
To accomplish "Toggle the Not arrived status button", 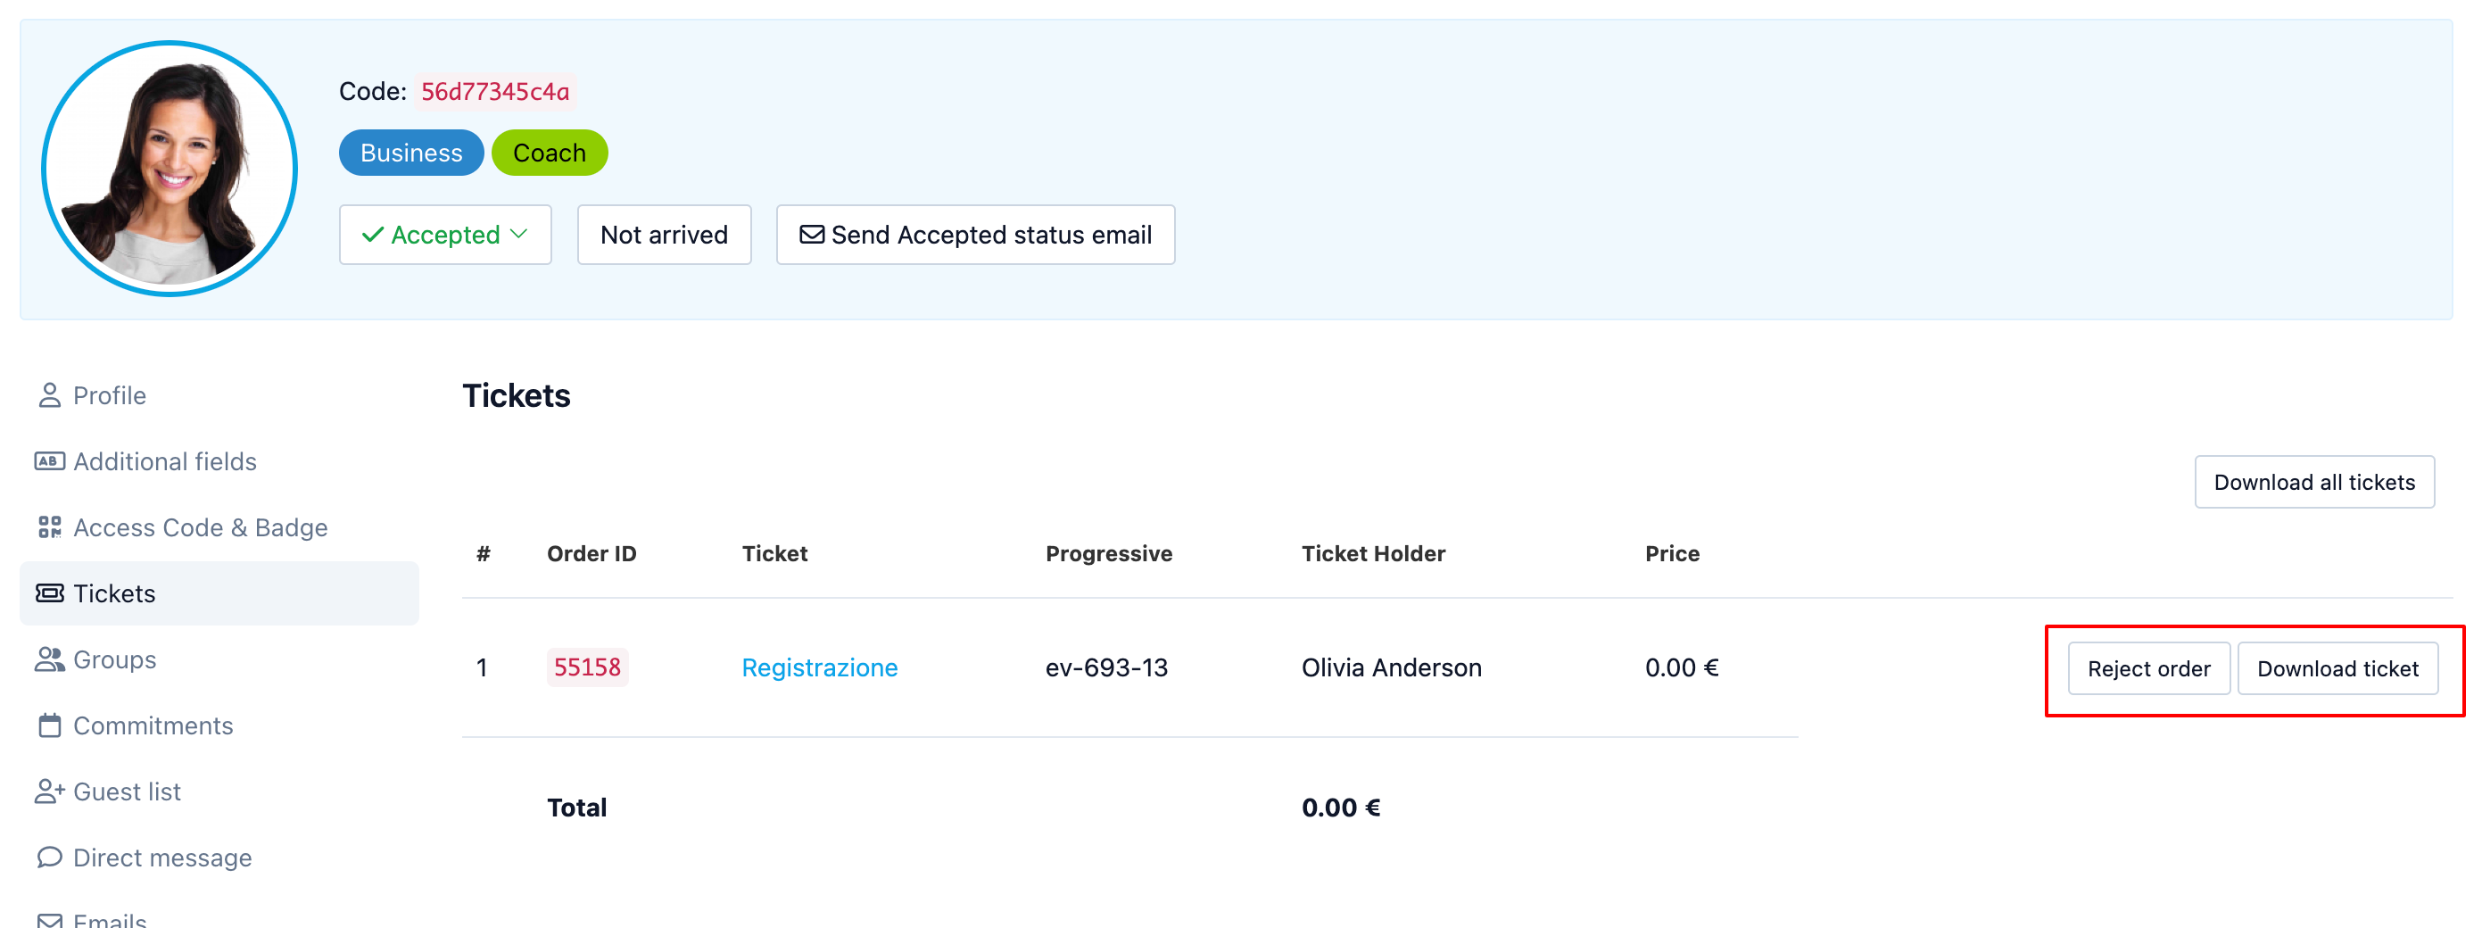I will point(663,234).
